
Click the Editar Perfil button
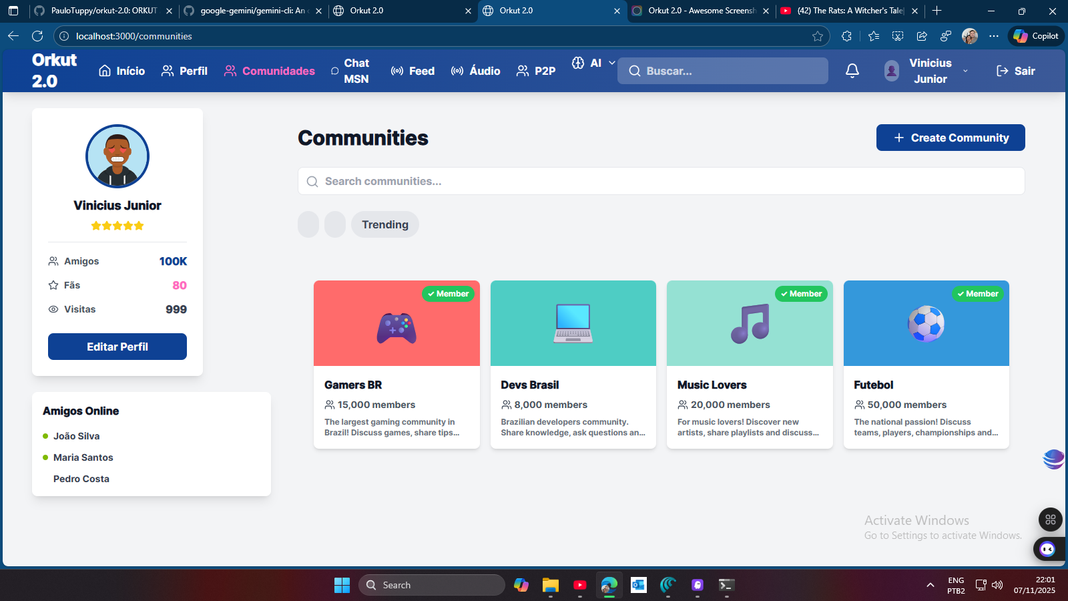(117, 347)
